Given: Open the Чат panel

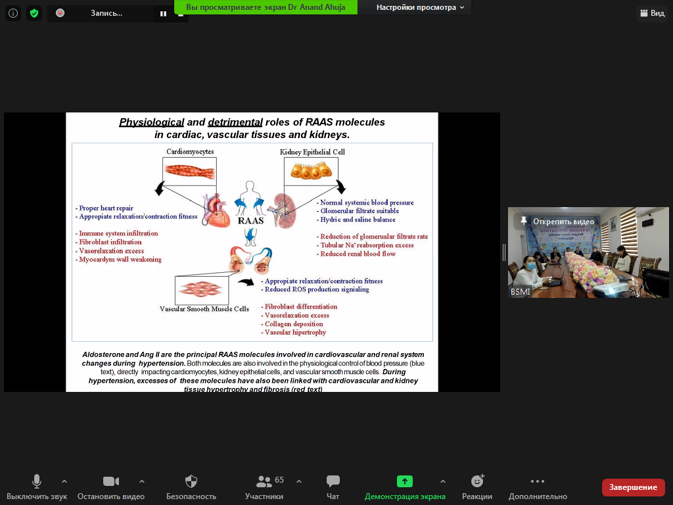Looking at the screenshot, I should [333, 487].
